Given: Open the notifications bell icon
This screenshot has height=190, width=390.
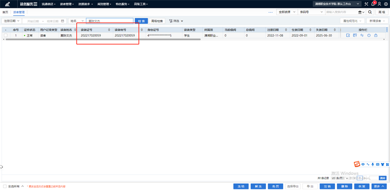Looking at the screenshot, I should pos(373,4).
